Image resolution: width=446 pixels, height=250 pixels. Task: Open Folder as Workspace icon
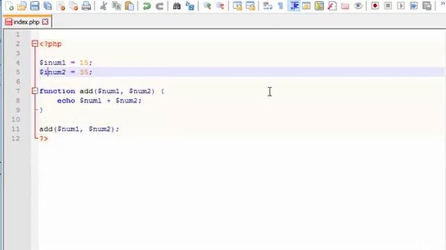345,6
